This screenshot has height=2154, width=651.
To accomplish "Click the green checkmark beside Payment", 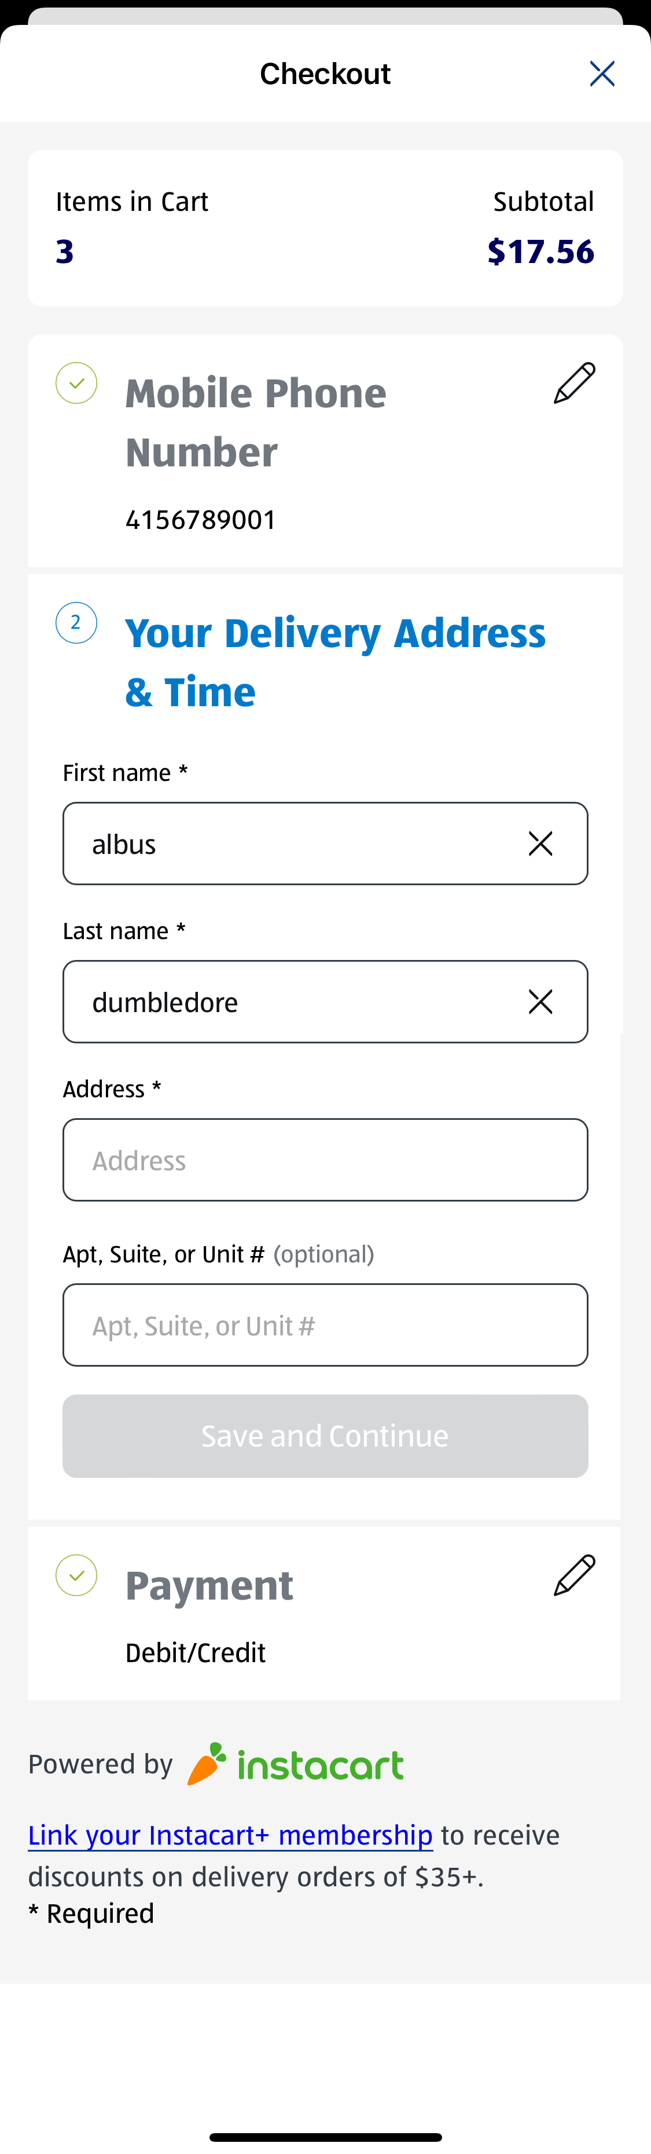I will (76, 1575).
